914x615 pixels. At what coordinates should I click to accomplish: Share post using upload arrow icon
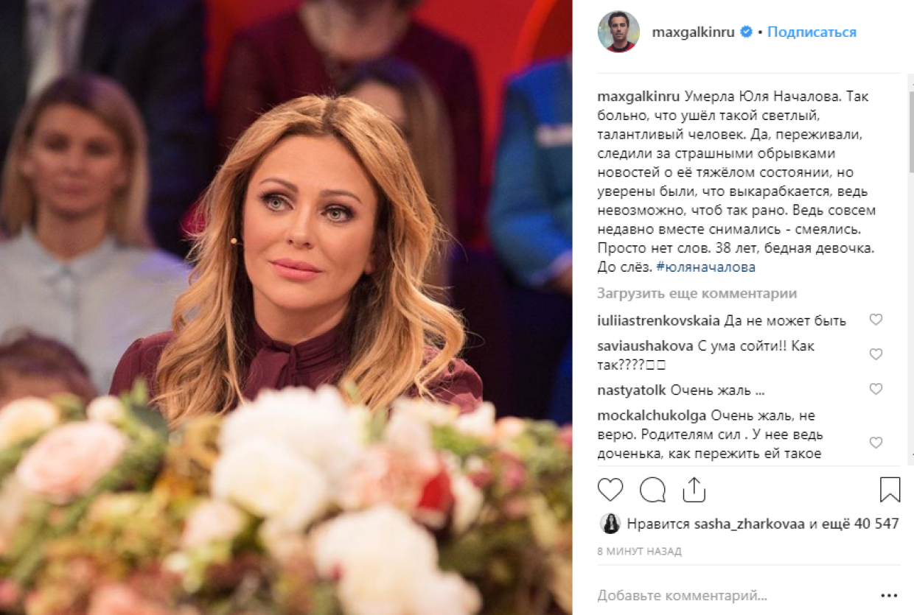pos(694,490)
